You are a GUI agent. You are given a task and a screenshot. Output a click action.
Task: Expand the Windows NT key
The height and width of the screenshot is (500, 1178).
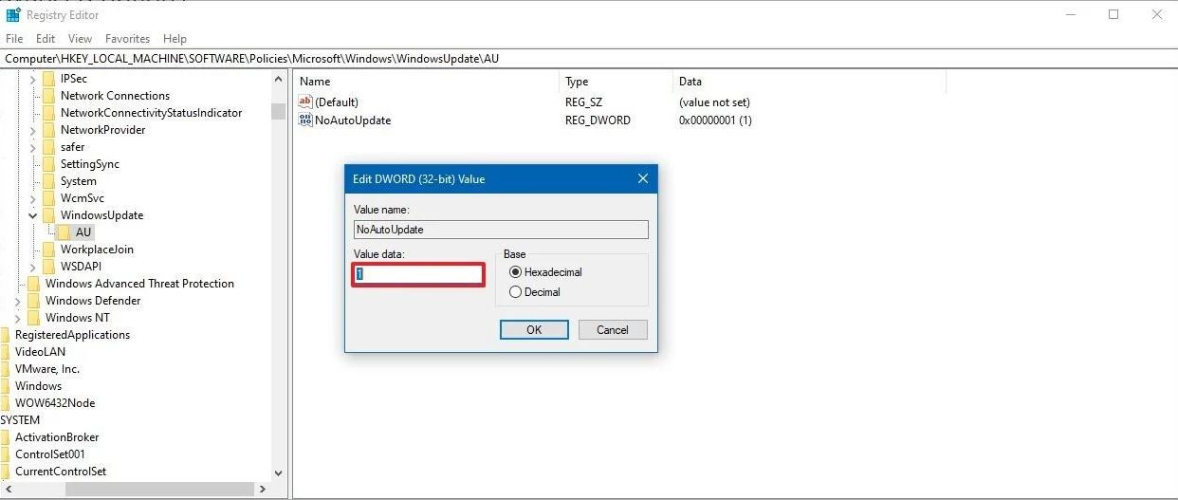[x=18, y=318]
